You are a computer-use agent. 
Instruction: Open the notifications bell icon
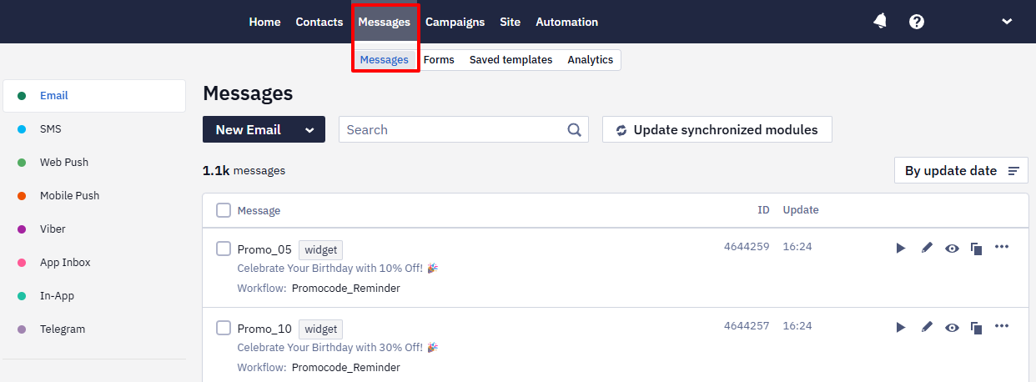pos(880,22)
